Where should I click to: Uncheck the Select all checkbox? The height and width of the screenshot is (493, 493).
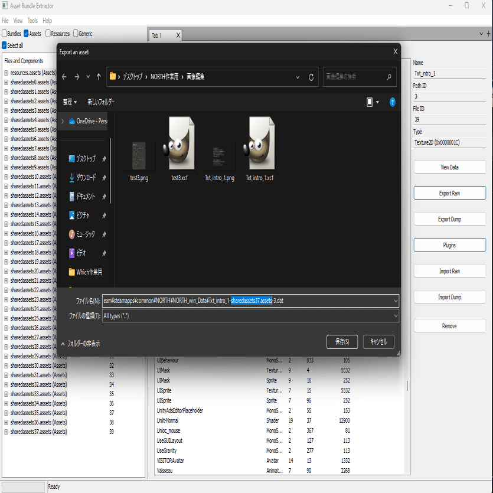pos(4,45)
